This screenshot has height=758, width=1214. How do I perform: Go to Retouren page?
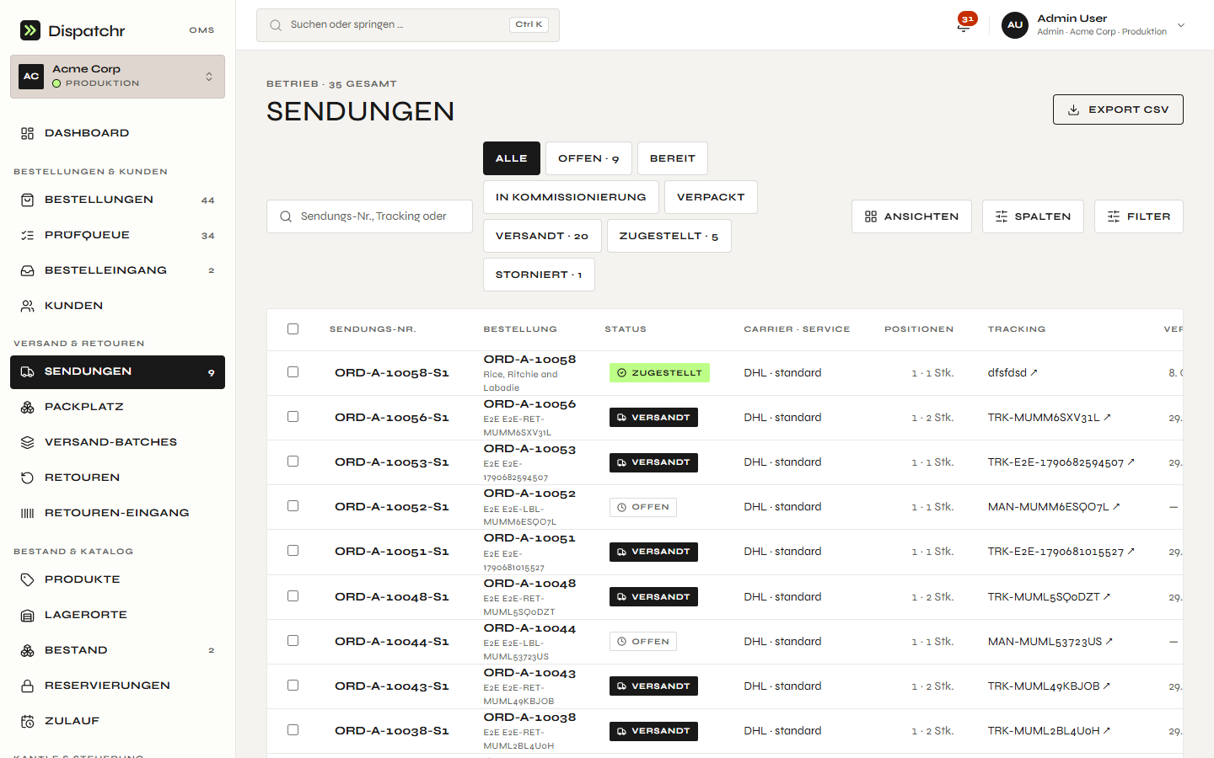pyautogui.click(x=117, y=478)
